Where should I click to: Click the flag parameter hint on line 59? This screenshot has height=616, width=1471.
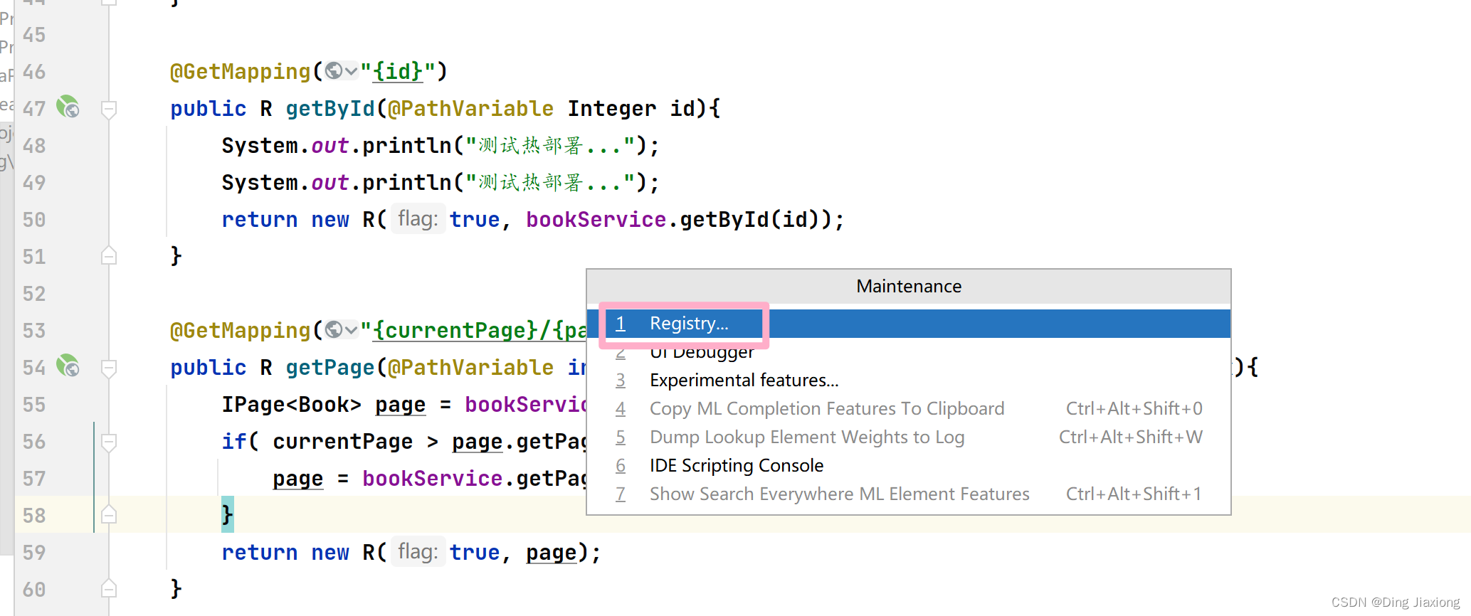(418, 552)
